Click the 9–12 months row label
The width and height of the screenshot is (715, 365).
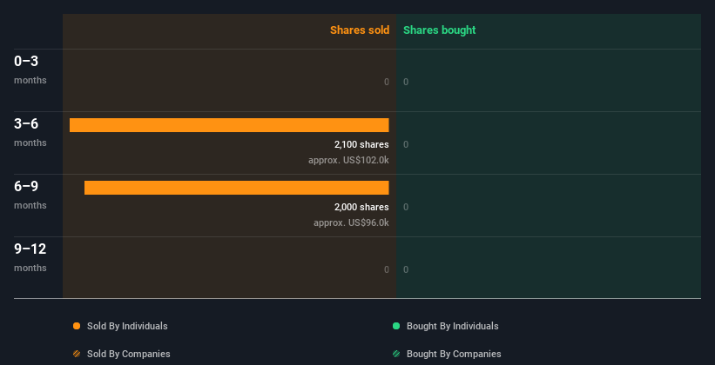pos(30,257)
